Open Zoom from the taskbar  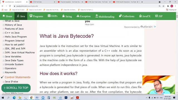click(43, 97)
